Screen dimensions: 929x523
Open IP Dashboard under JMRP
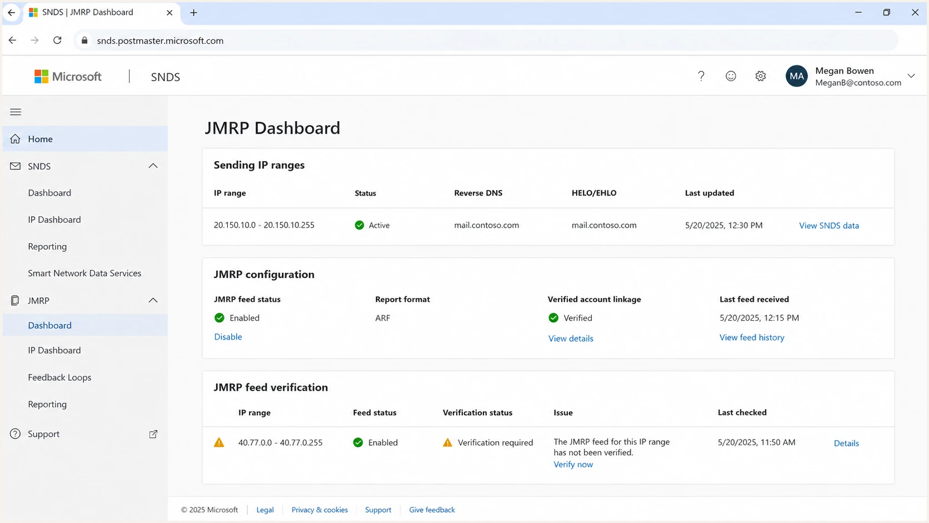pos(54,350)
